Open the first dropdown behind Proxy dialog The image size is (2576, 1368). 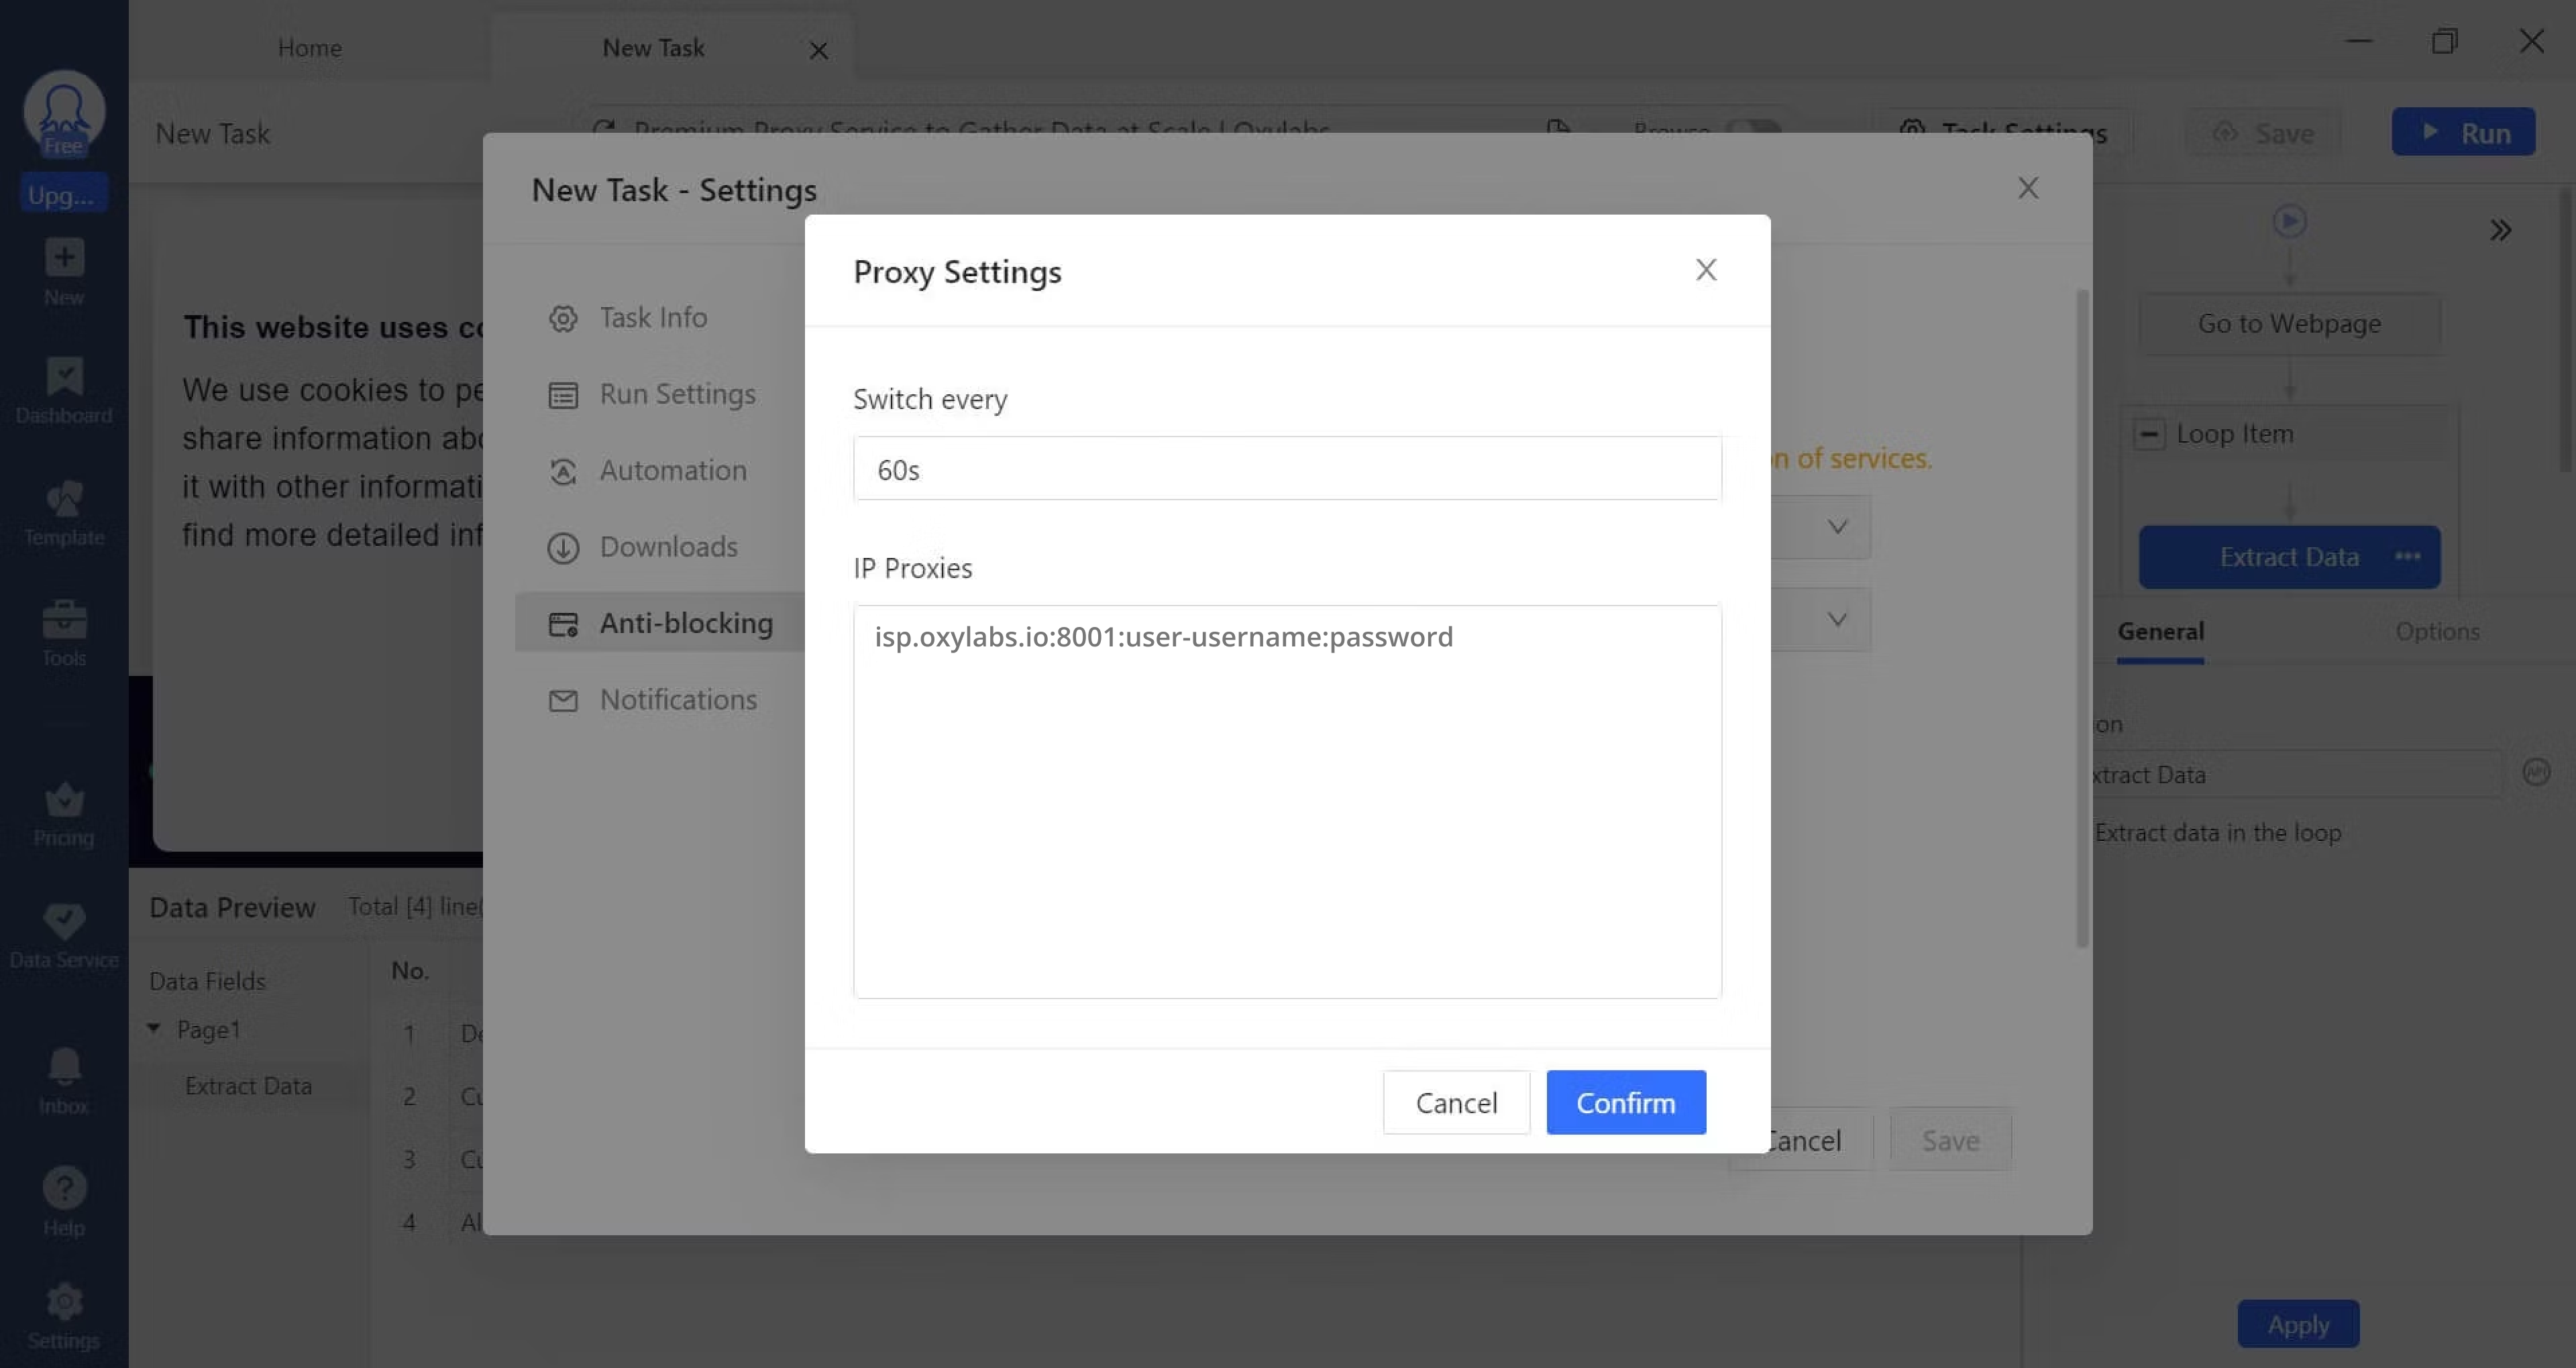pos(1836,527)
